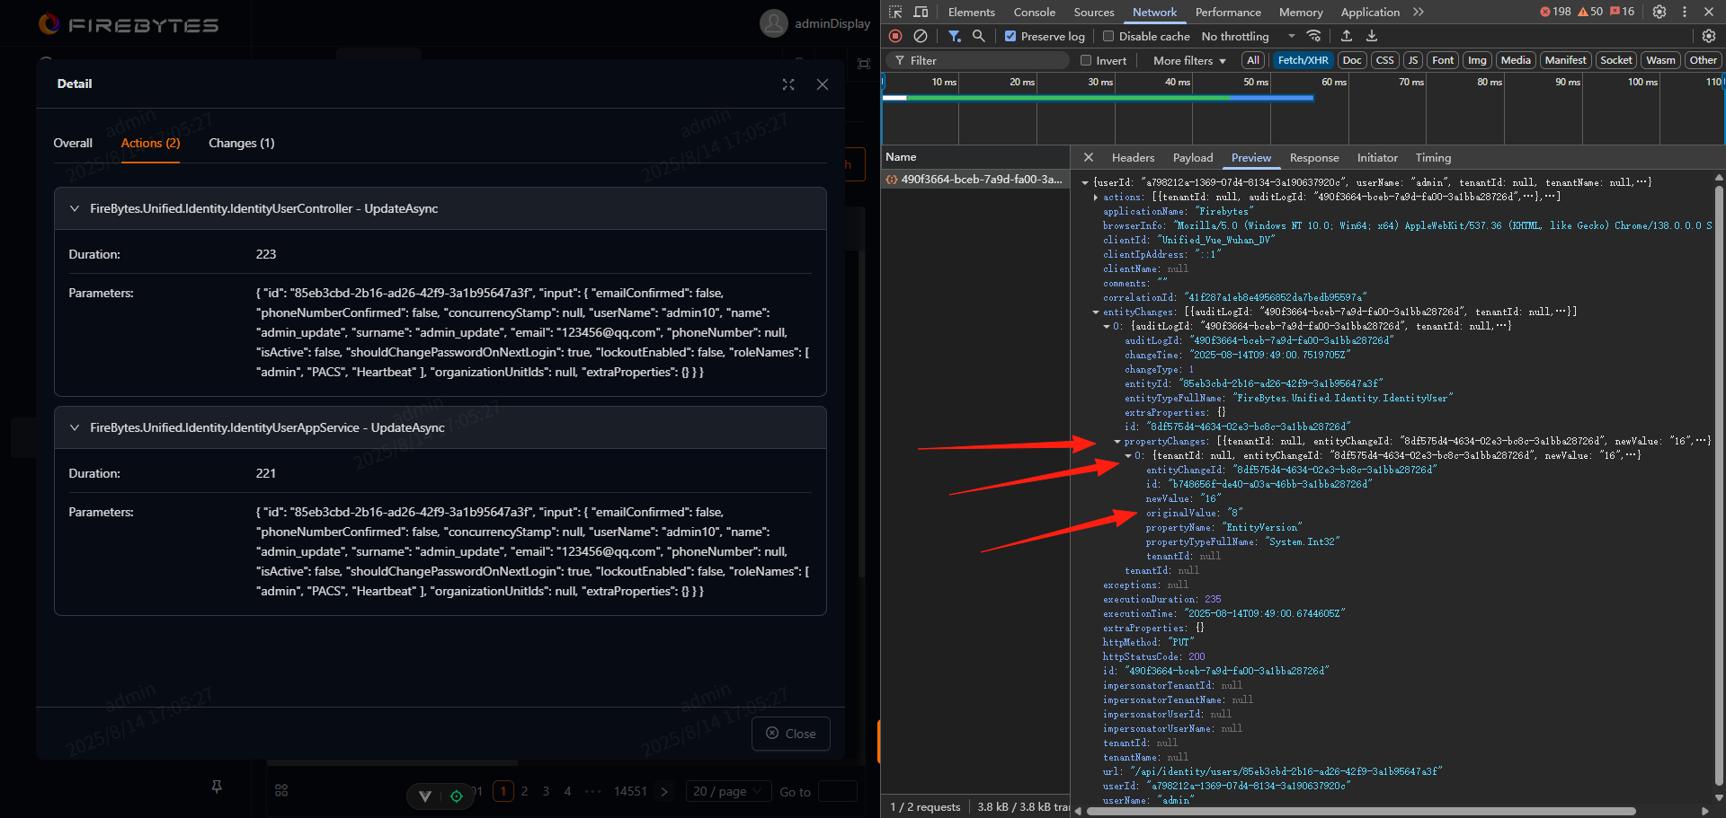Open the Console panel tab
This screenshot has height=818, width=1726.
pos(1035,12)
